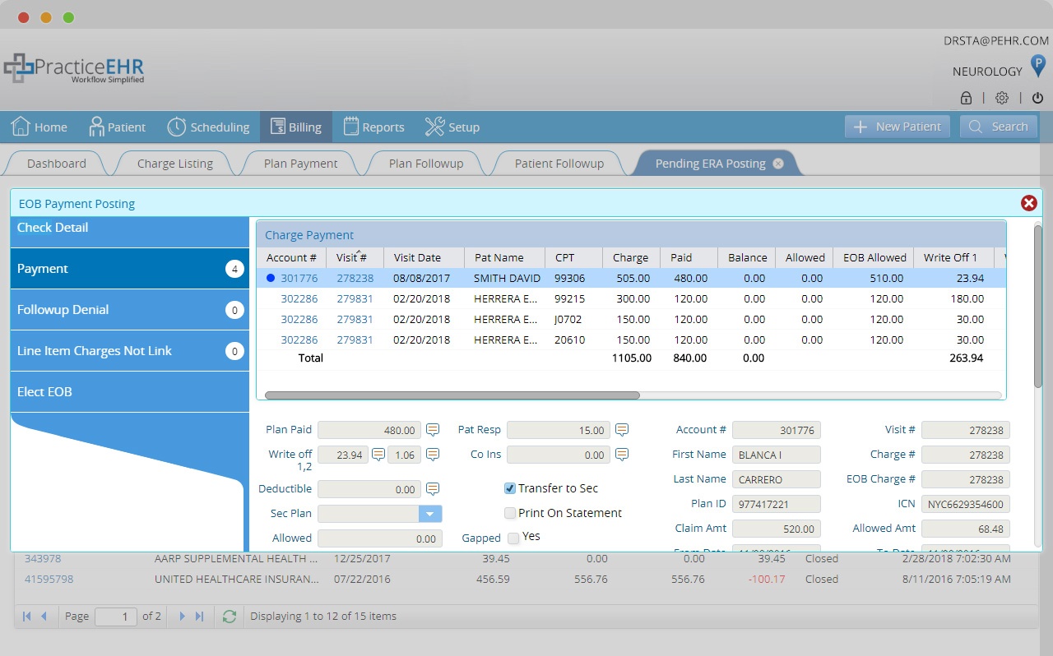Open settings gear icon in header

click(x=1001, y=98)
